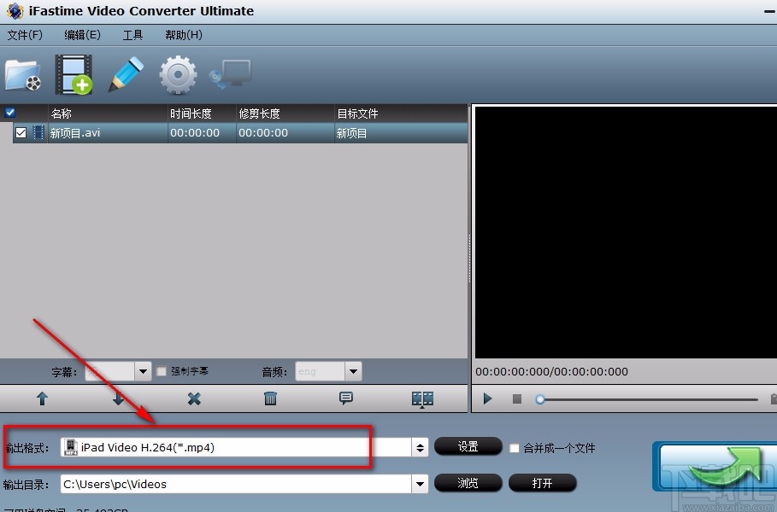Enable the 强制字幕 checkbox
Viewport: 777px width, 512px height.
tap(161, 371)
